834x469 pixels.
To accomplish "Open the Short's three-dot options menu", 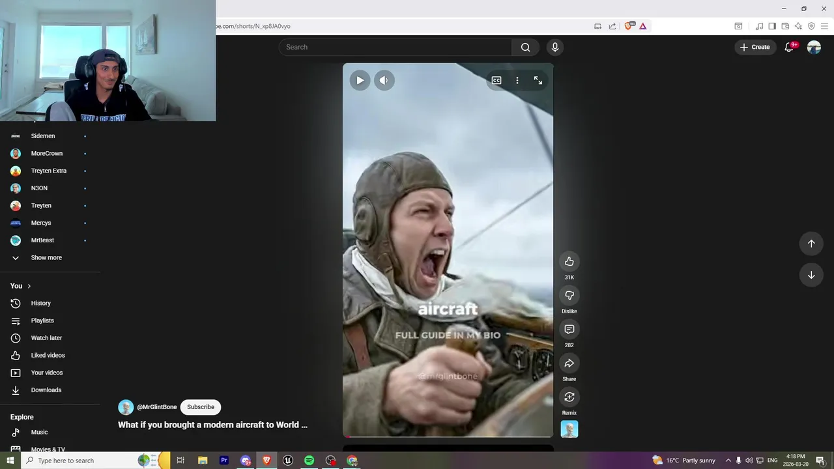I will click(517, 80).
